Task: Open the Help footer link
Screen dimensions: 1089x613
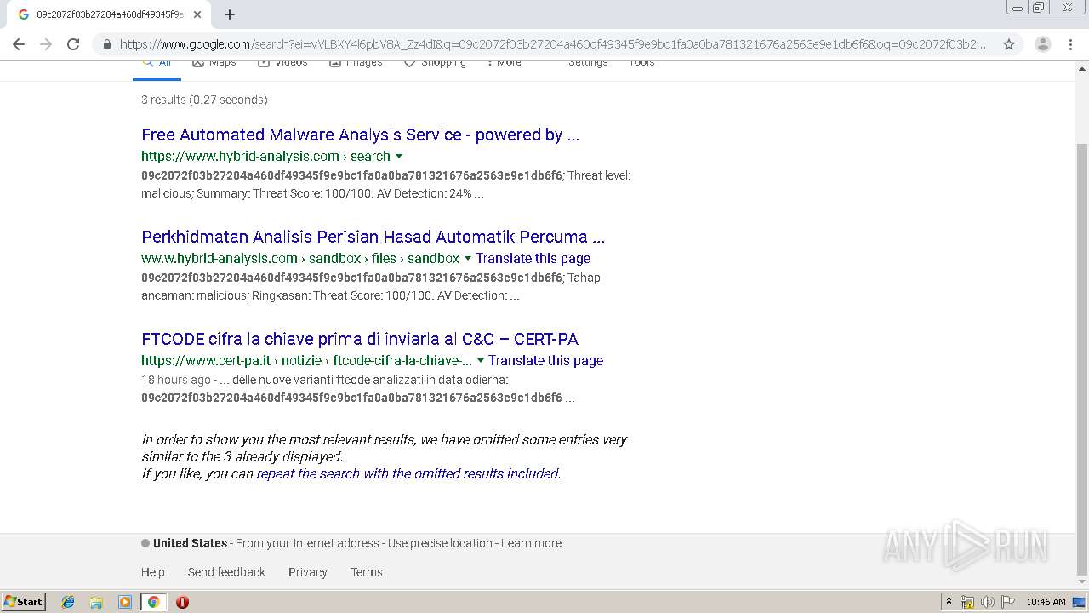Action: click(153, 572)
